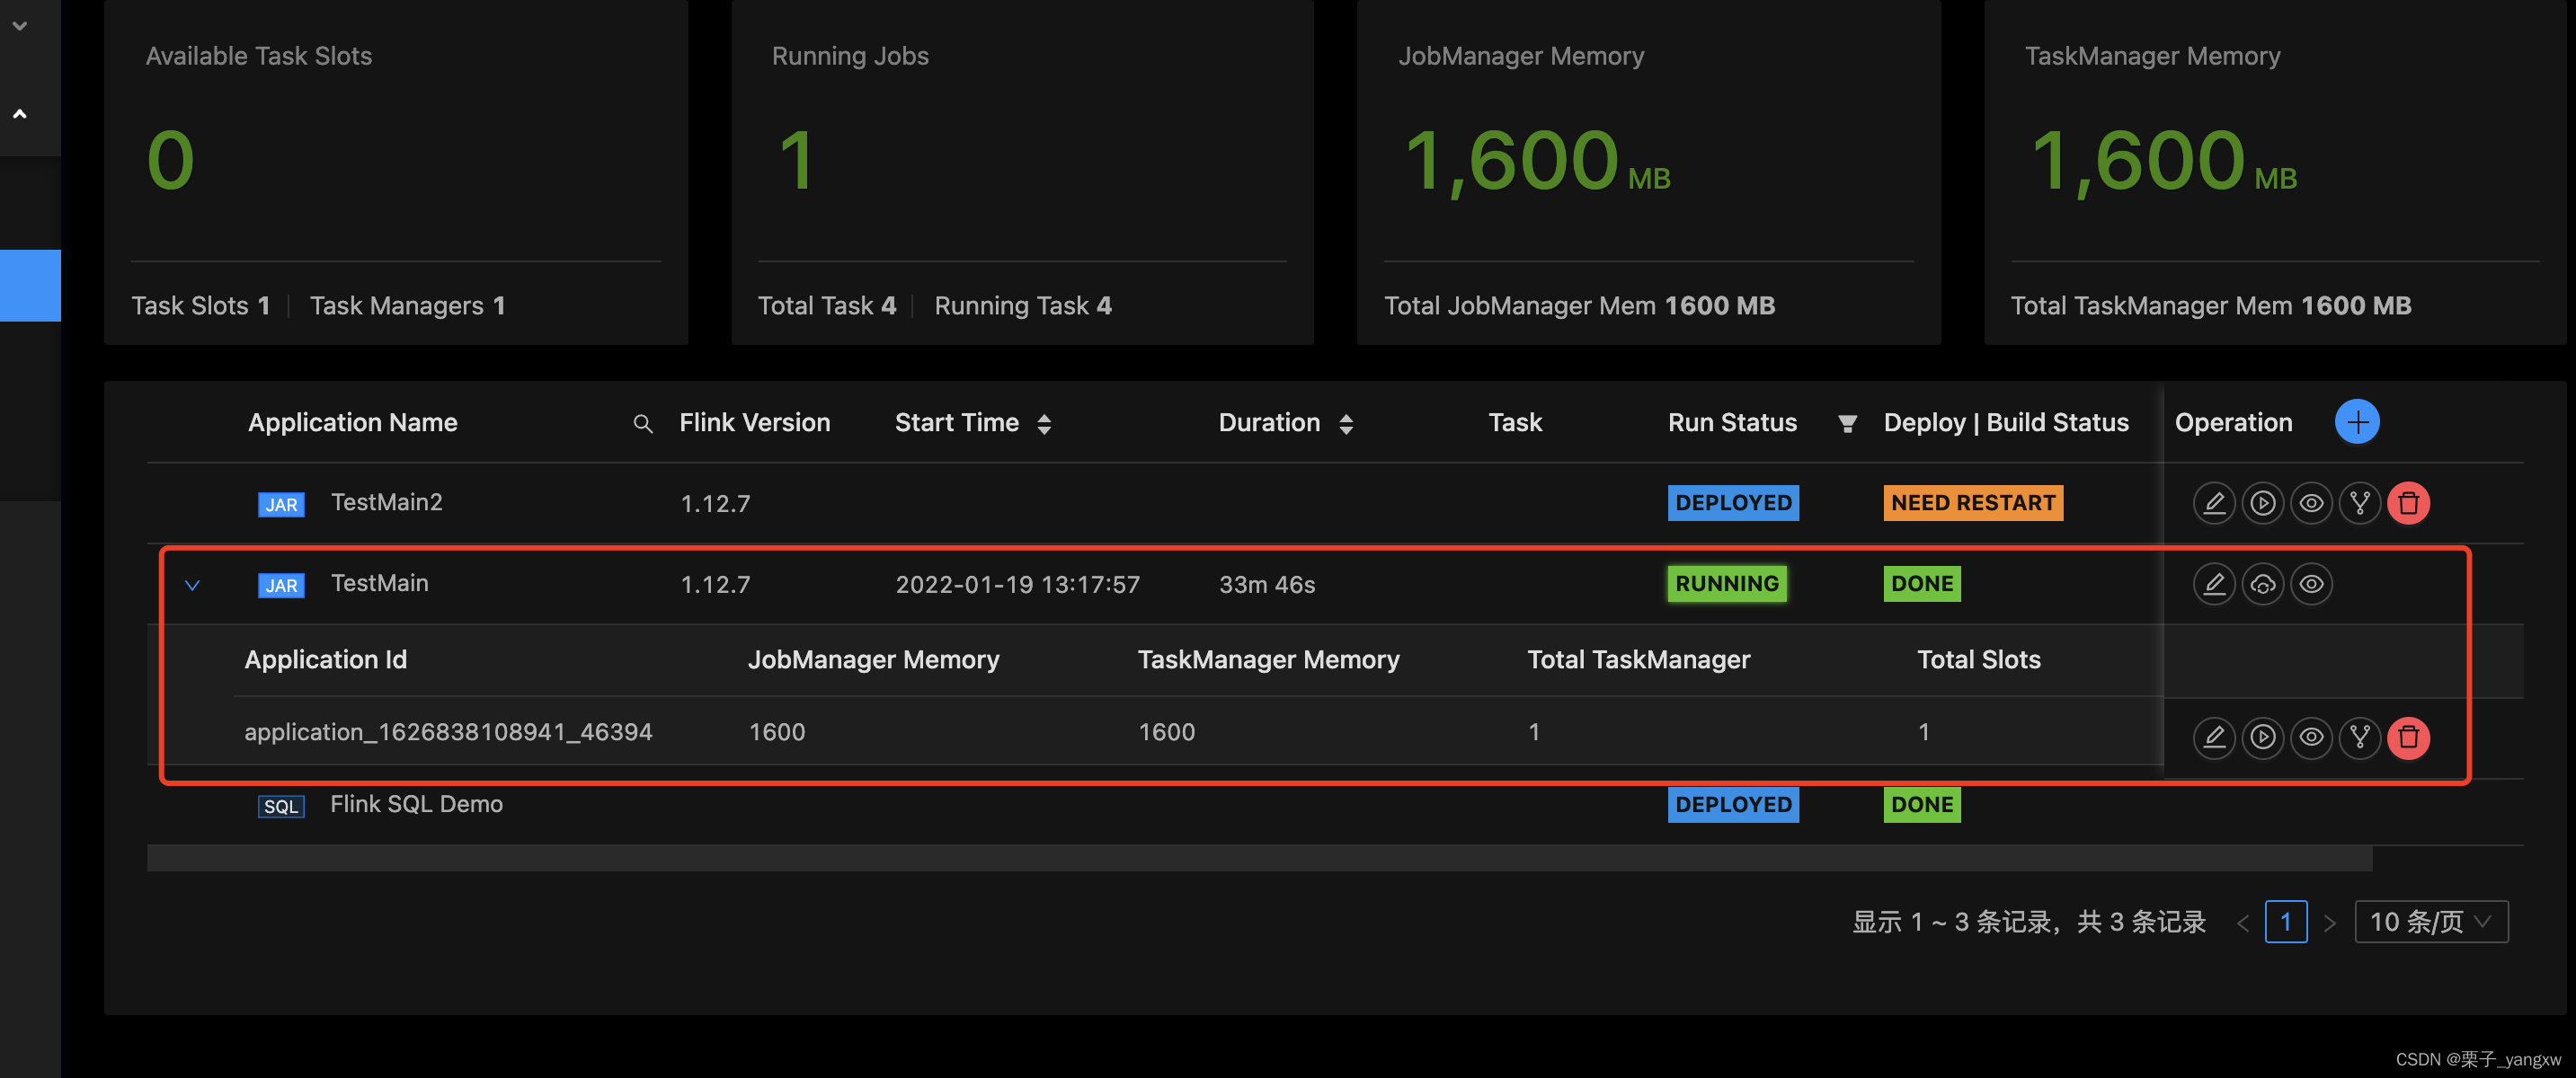Viewport: 2576px width, 1078px height.
Task: Click DEPLOYED status of Flink SQL Demo
Action: 1732,804
